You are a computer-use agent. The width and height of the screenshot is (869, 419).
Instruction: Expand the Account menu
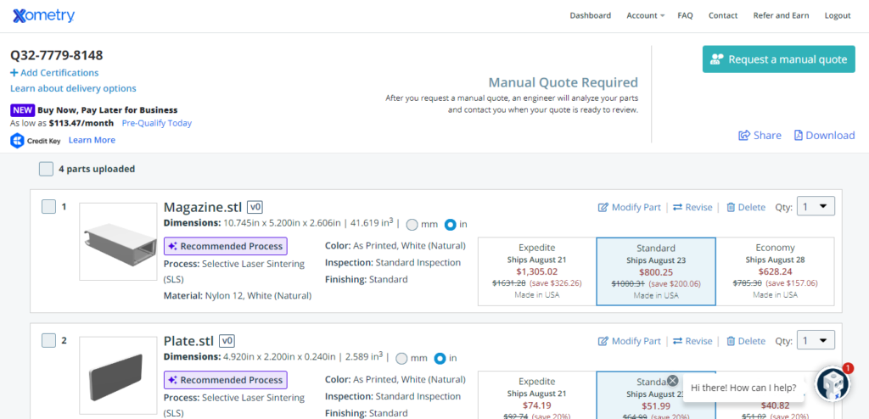(x=645, y=15)
